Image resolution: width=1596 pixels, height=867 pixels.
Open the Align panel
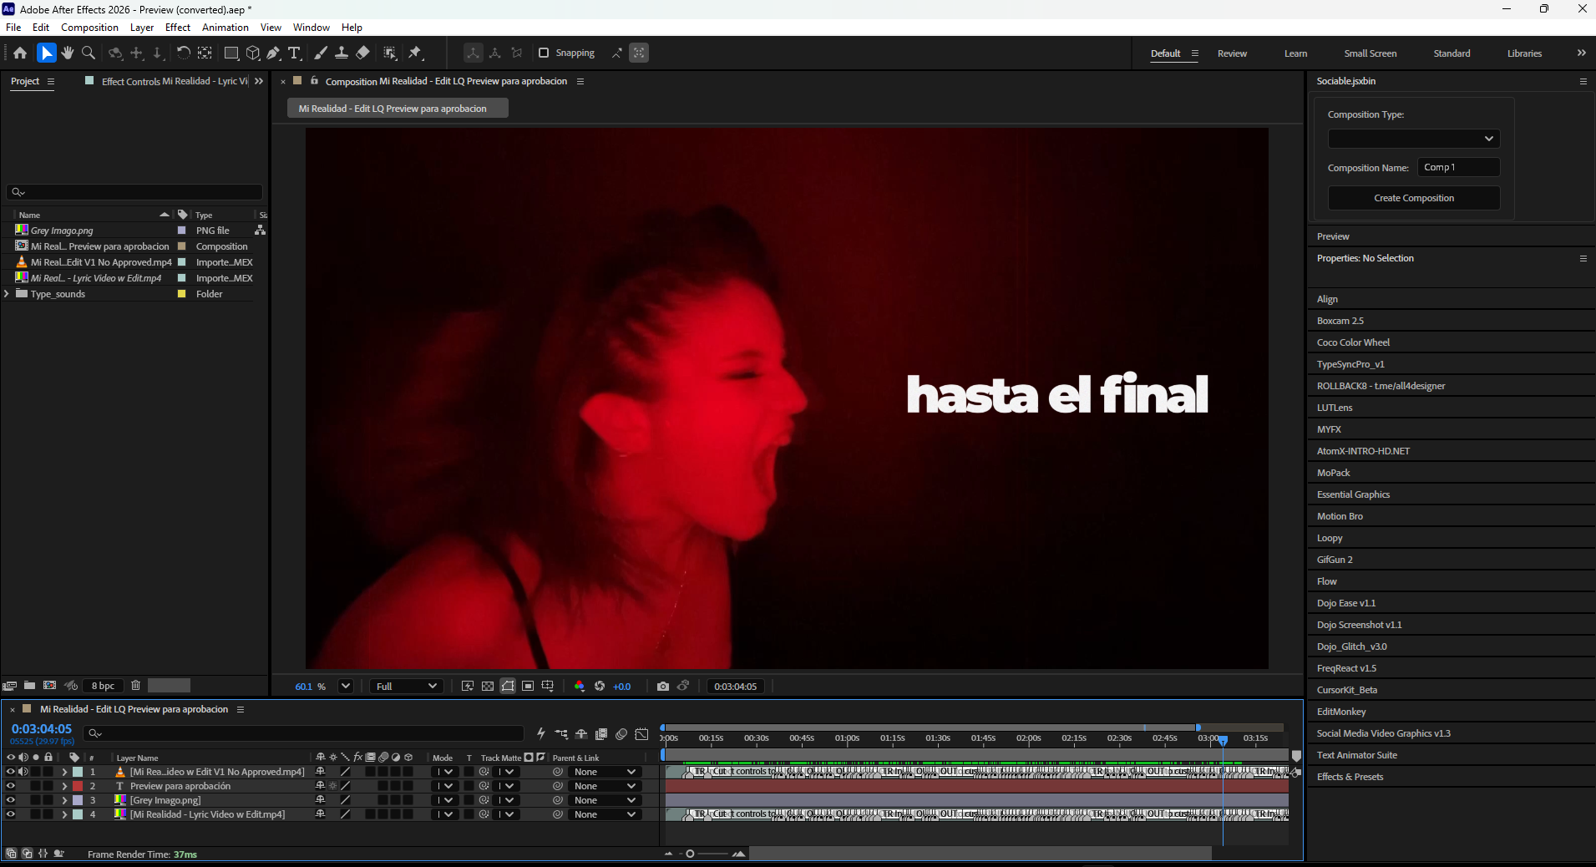[1327, 299]
